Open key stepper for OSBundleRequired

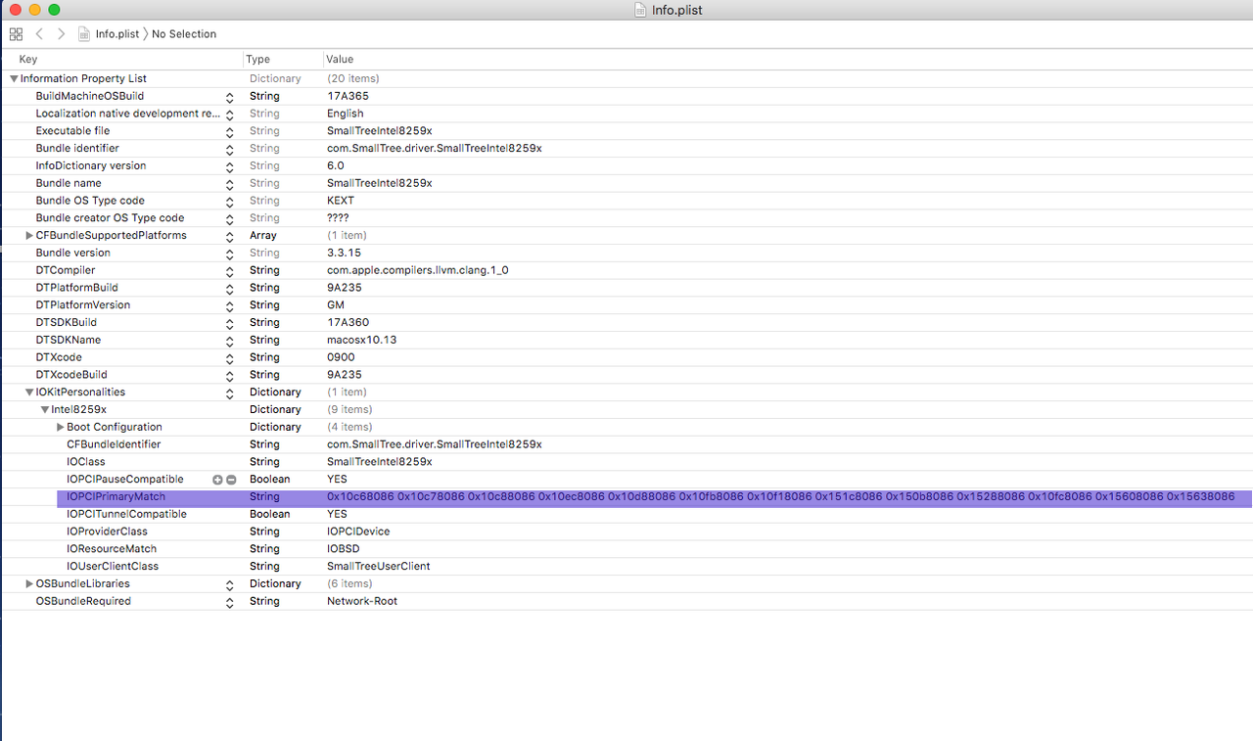click(229, 602)
